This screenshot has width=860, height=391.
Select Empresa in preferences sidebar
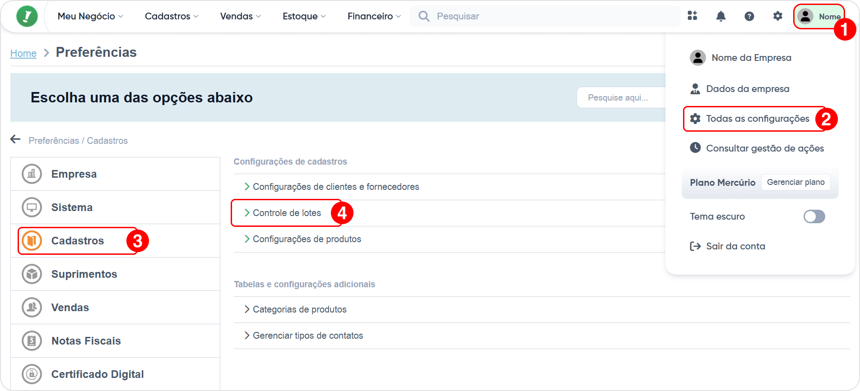[115, 174]
